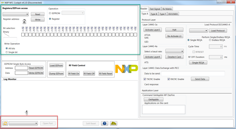Click the Soft Reset button
236x129 pixels.
click(x=91, y=123)
